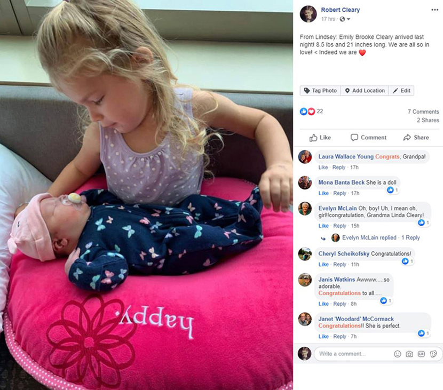Viewport: 443px width, 390px height.
Task: Open the audience privacy dropdown arrow
Action: point(349,19)
